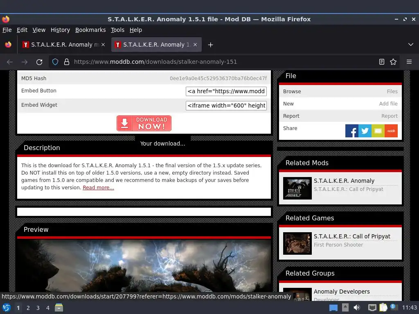Click the Firefox View icon

pos(8,45)
